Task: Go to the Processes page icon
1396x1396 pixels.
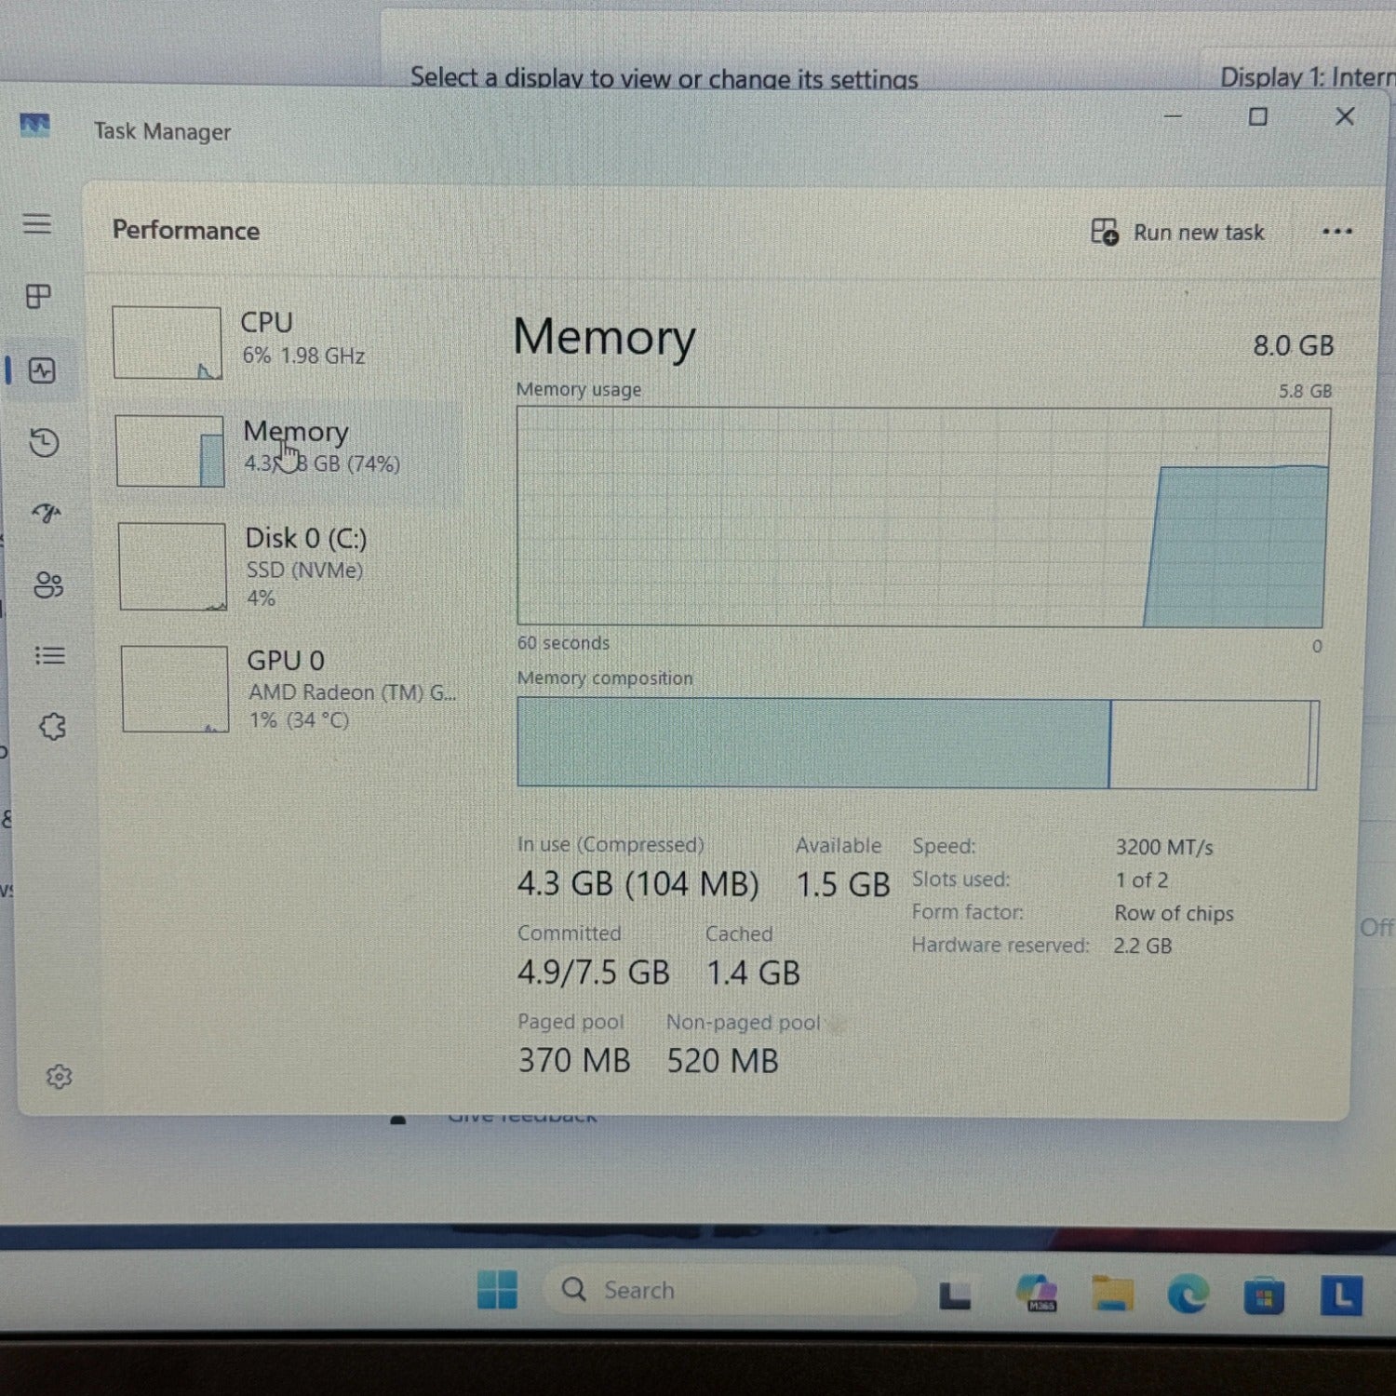Action: [x=39, y=297]
